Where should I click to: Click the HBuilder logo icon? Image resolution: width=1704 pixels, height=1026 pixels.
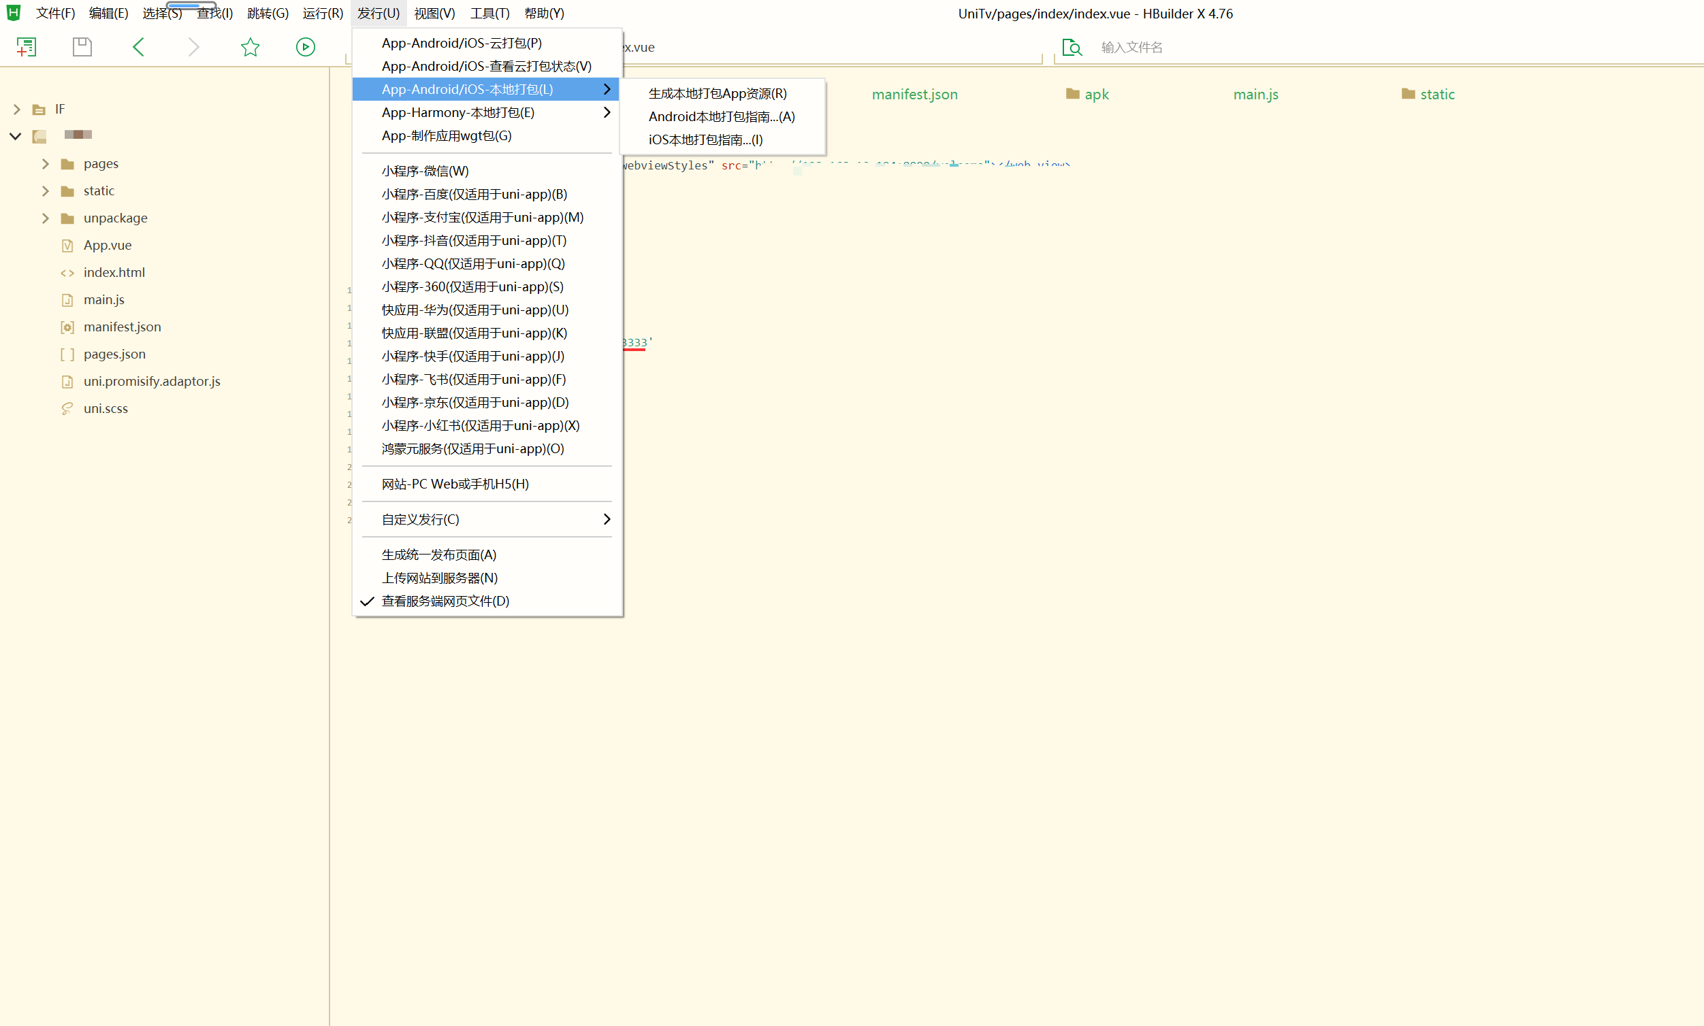pyautogui.click(x=13, y=12)
